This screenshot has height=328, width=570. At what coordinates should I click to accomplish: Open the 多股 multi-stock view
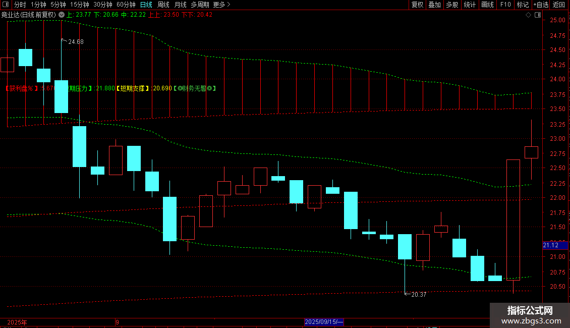(452, 5)
